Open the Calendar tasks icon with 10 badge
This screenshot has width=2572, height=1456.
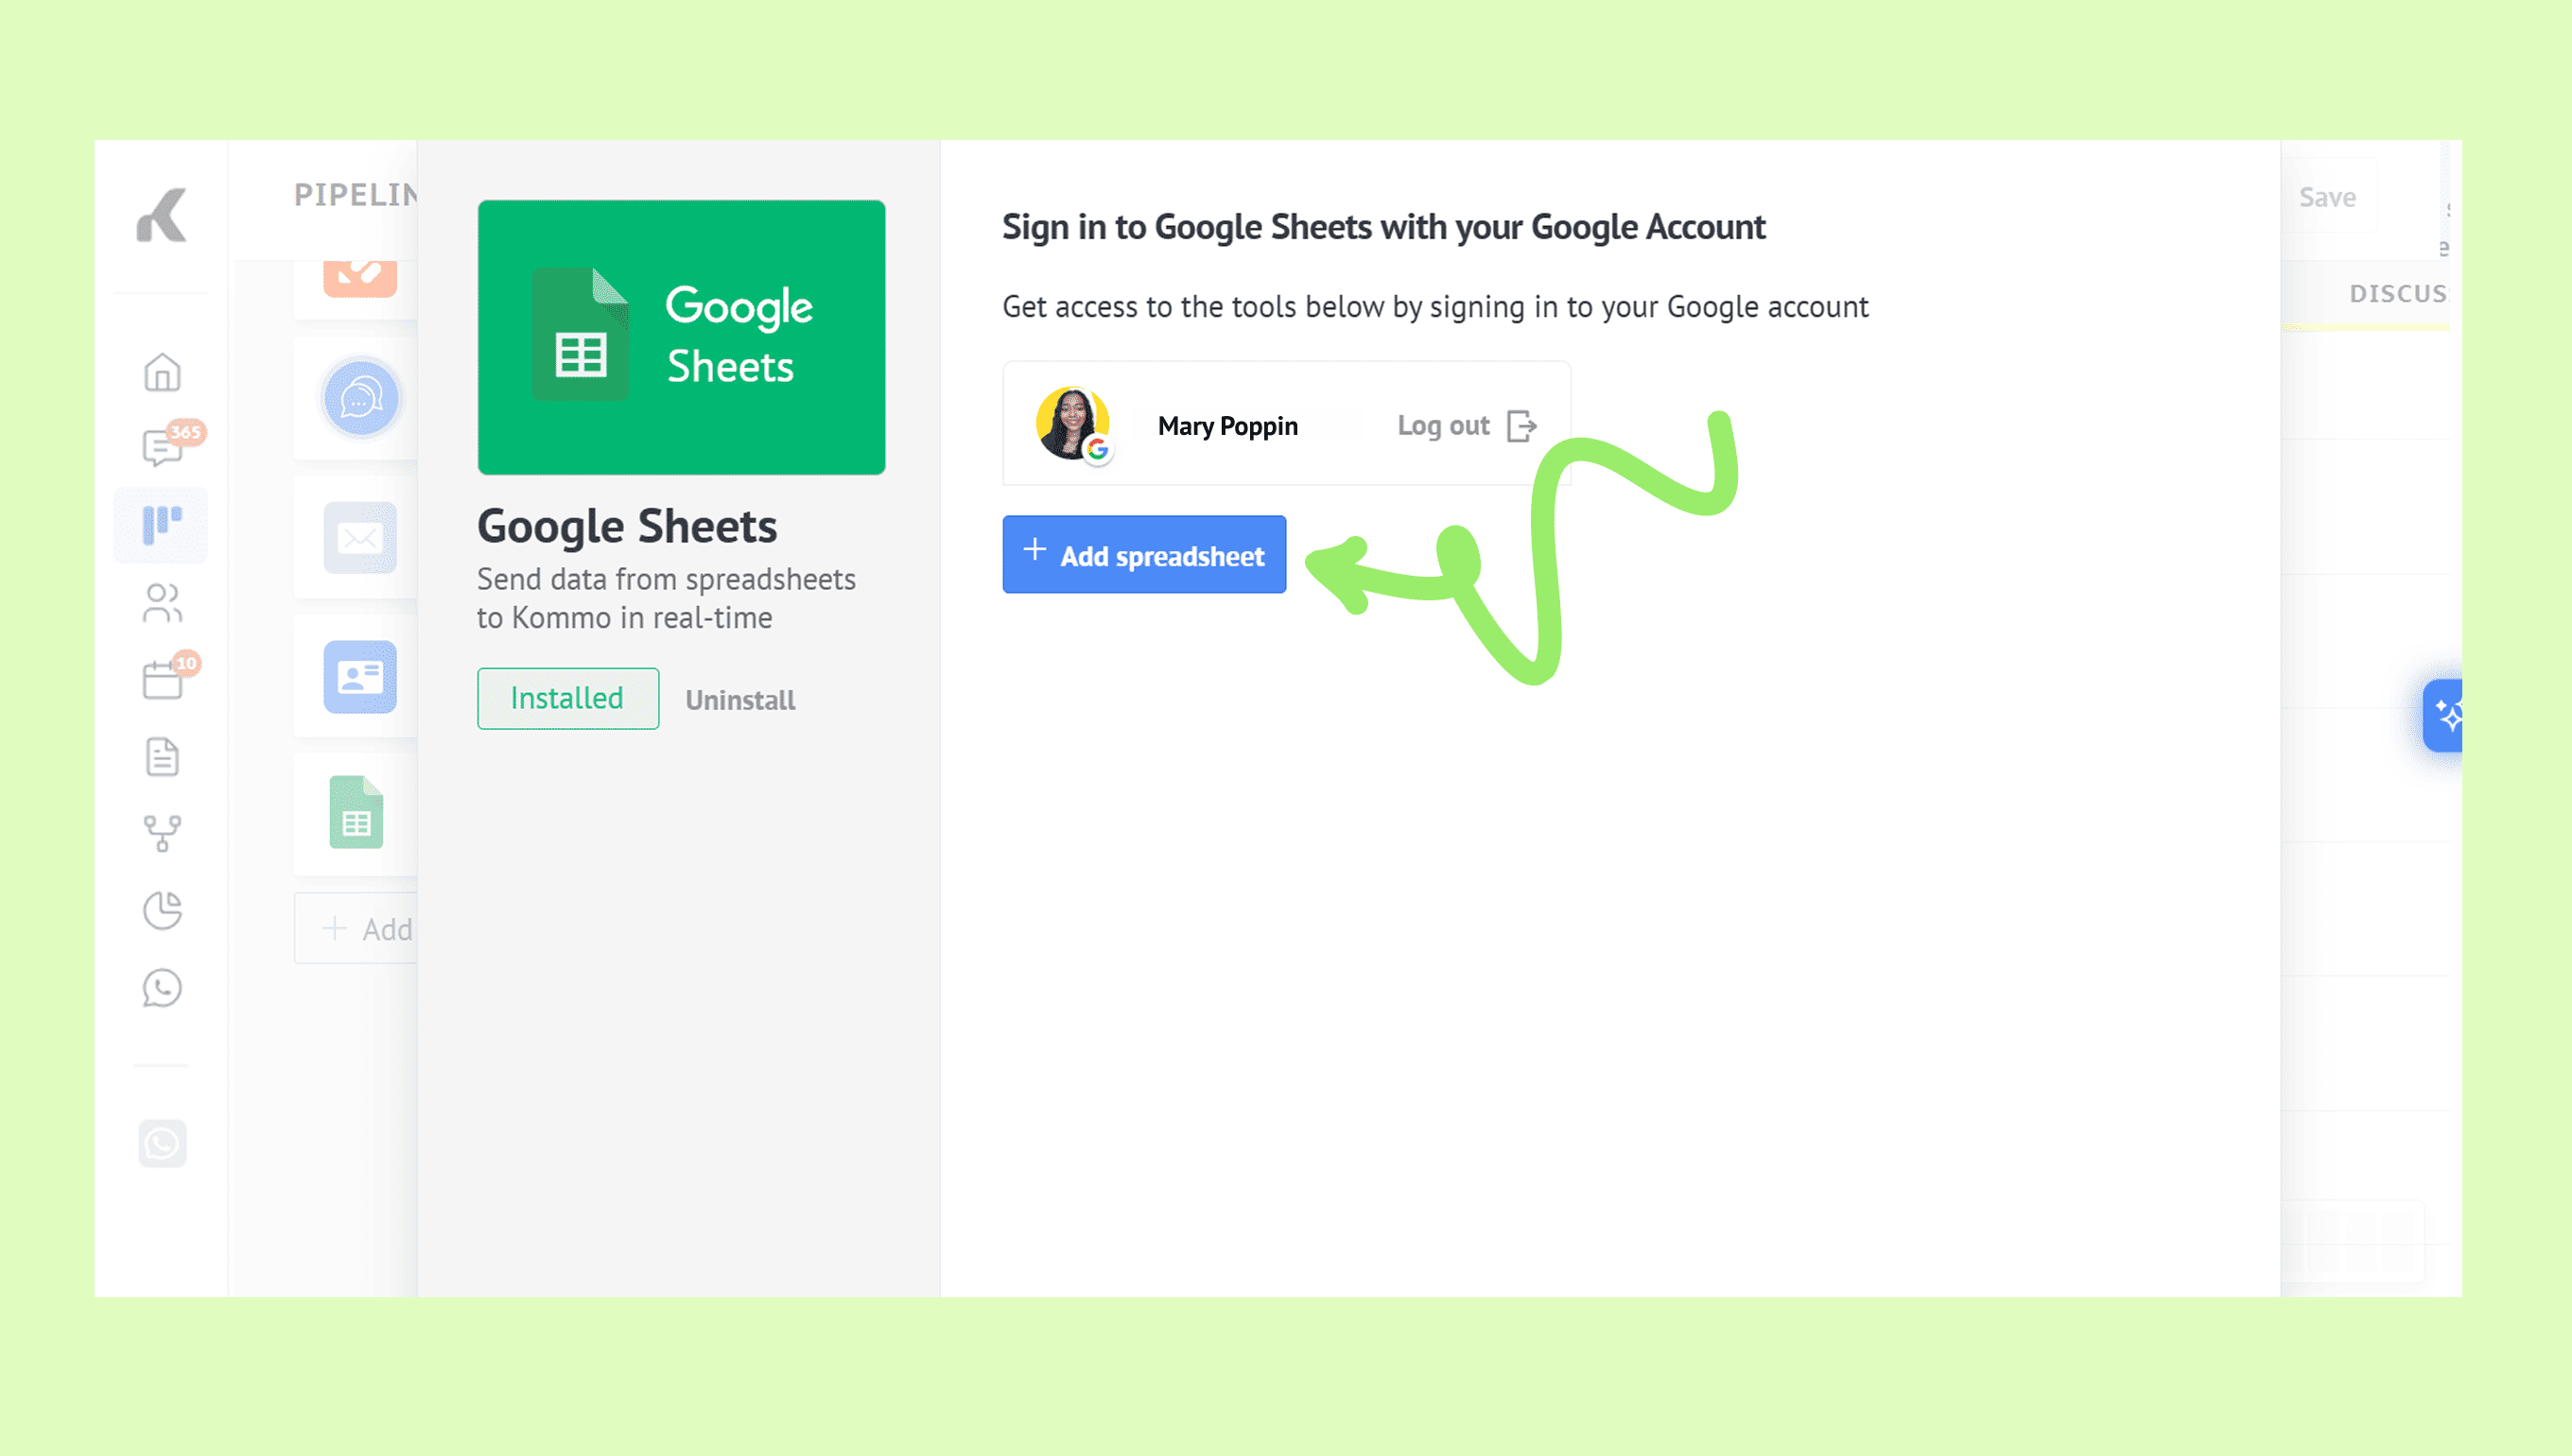(x=163, y=680)
